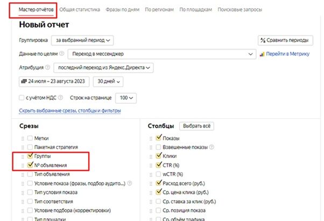Click the Сравнить периоды button
324x221 pixels.
[285, 40]
